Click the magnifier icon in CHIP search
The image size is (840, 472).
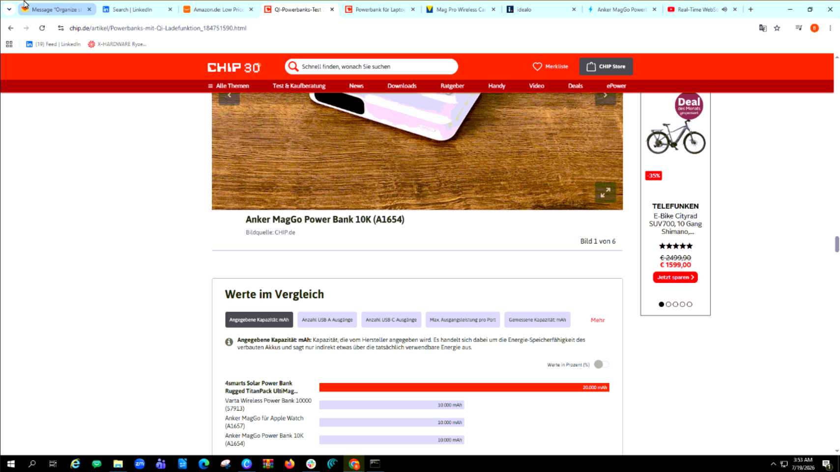pyautogui.click(x=293, y=66)
